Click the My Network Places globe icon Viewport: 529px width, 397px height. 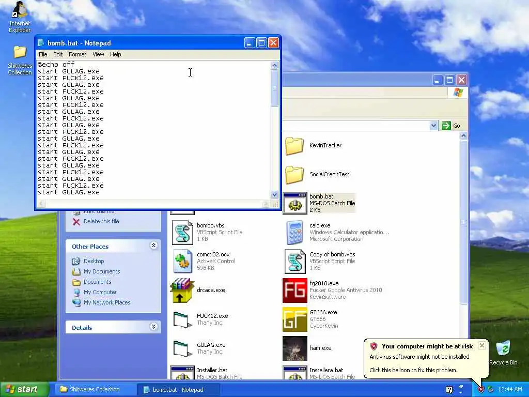76,302
